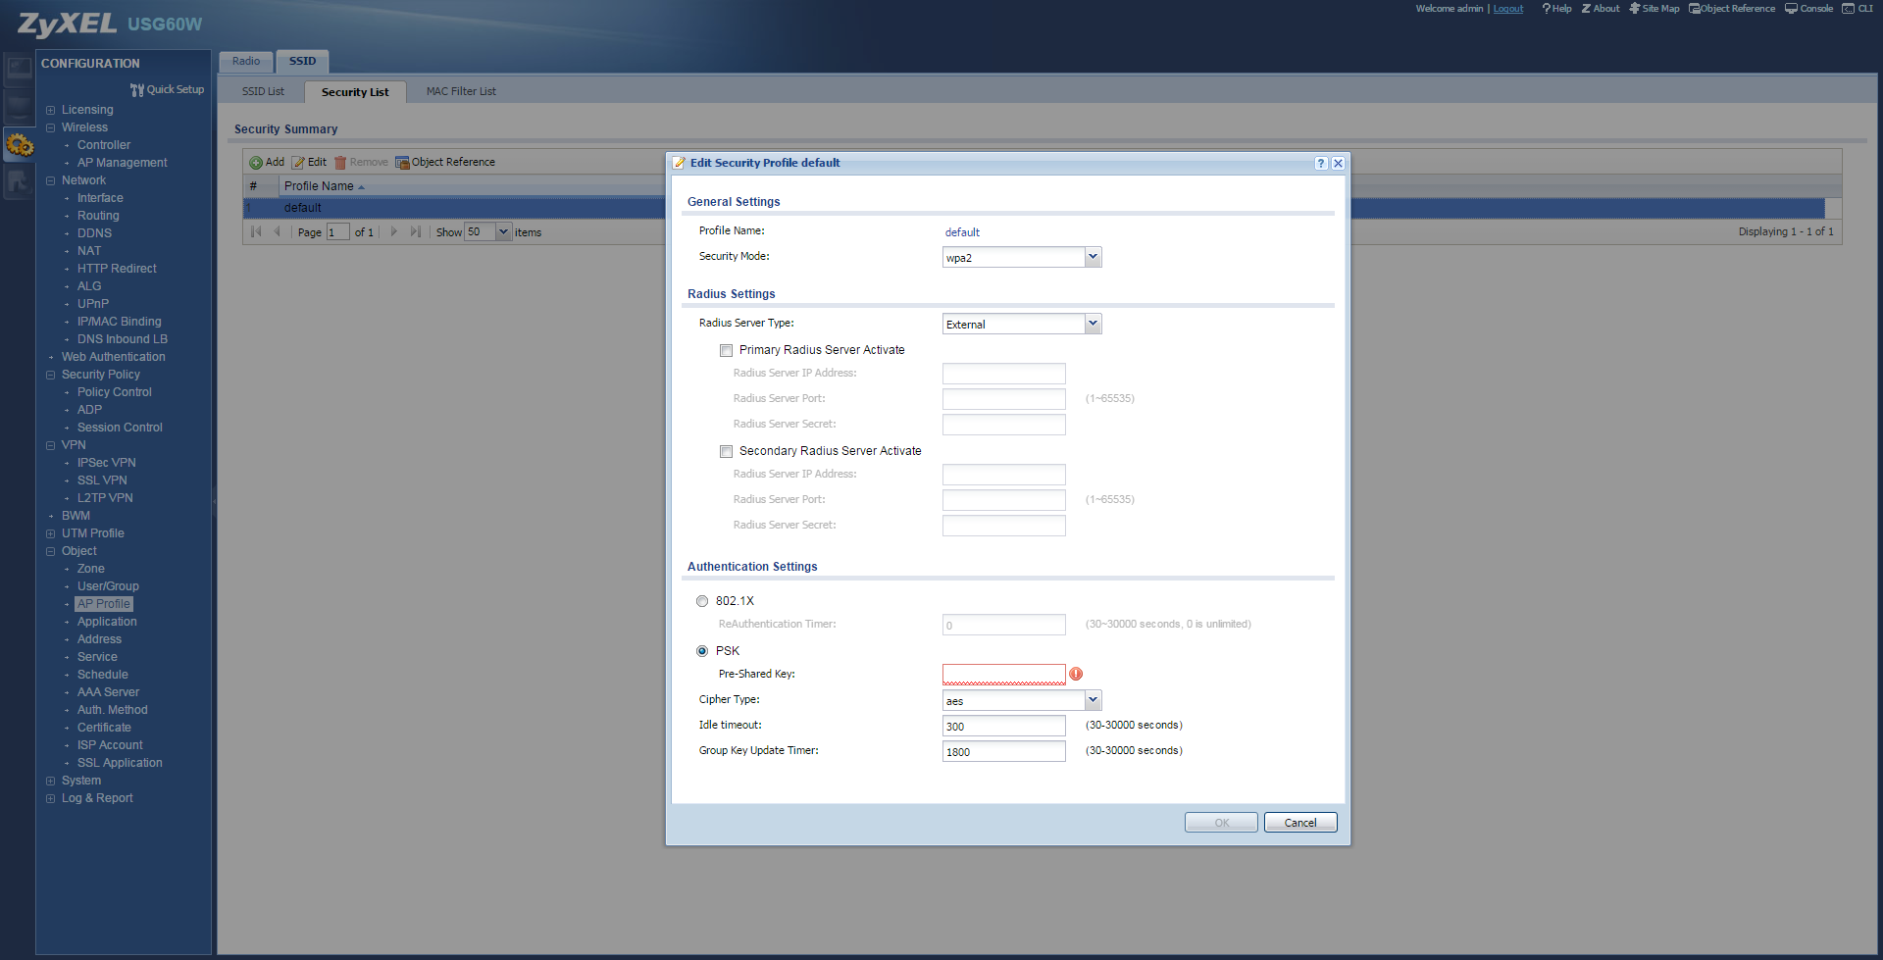1883x960 pixels.
Task: Switch to the Radio tab
Action: coord(246,61)
